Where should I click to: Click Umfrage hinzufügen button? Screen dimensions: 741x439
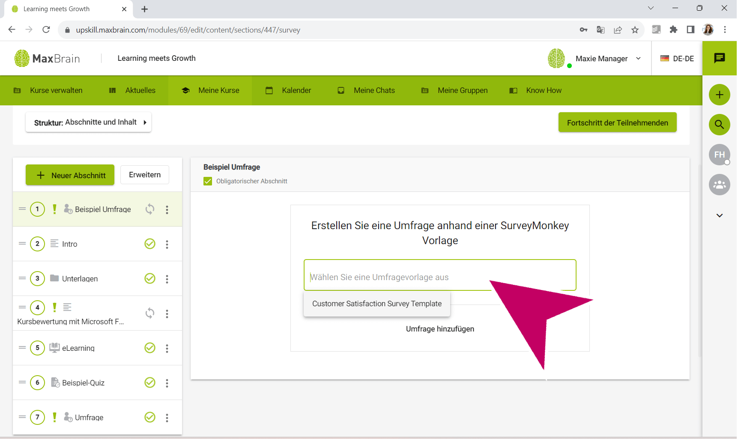point(440,329)
